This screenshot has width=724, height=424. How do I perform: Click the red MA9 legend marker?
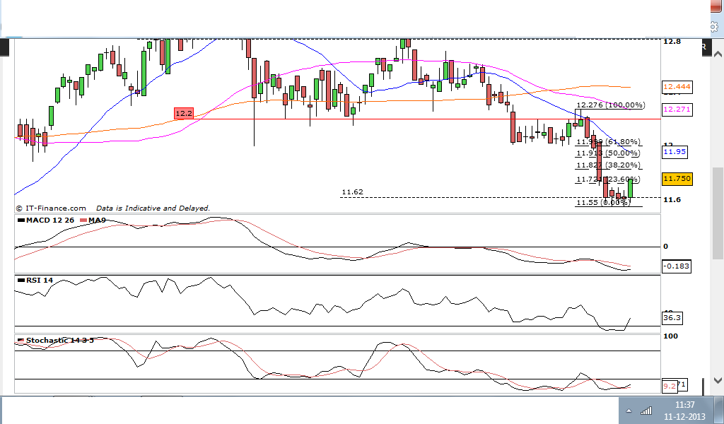83,220
